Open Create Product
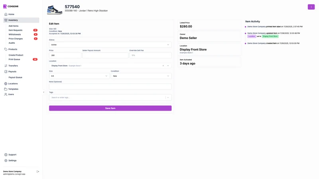 coord(16,55)
